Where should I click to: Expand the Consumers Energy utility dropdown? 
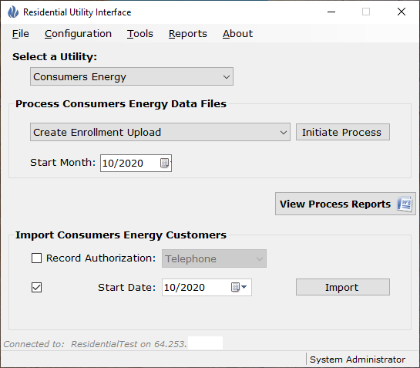pos(132,76)
